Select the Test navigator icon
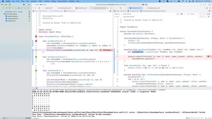The width and height of the screenshot is (212, 119). [x=19, y=8]
